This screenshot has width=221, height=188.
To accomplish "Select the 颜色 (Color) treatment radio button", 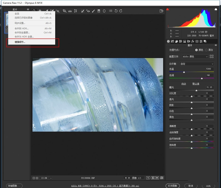I will pyautogui.click(x=197, y=50).
